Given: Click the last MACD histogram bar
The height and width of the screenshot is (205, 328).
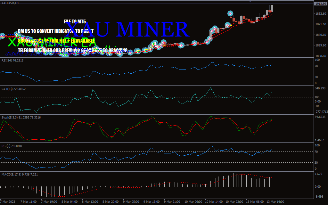Looking at the screenshot, I should point(272,181).
